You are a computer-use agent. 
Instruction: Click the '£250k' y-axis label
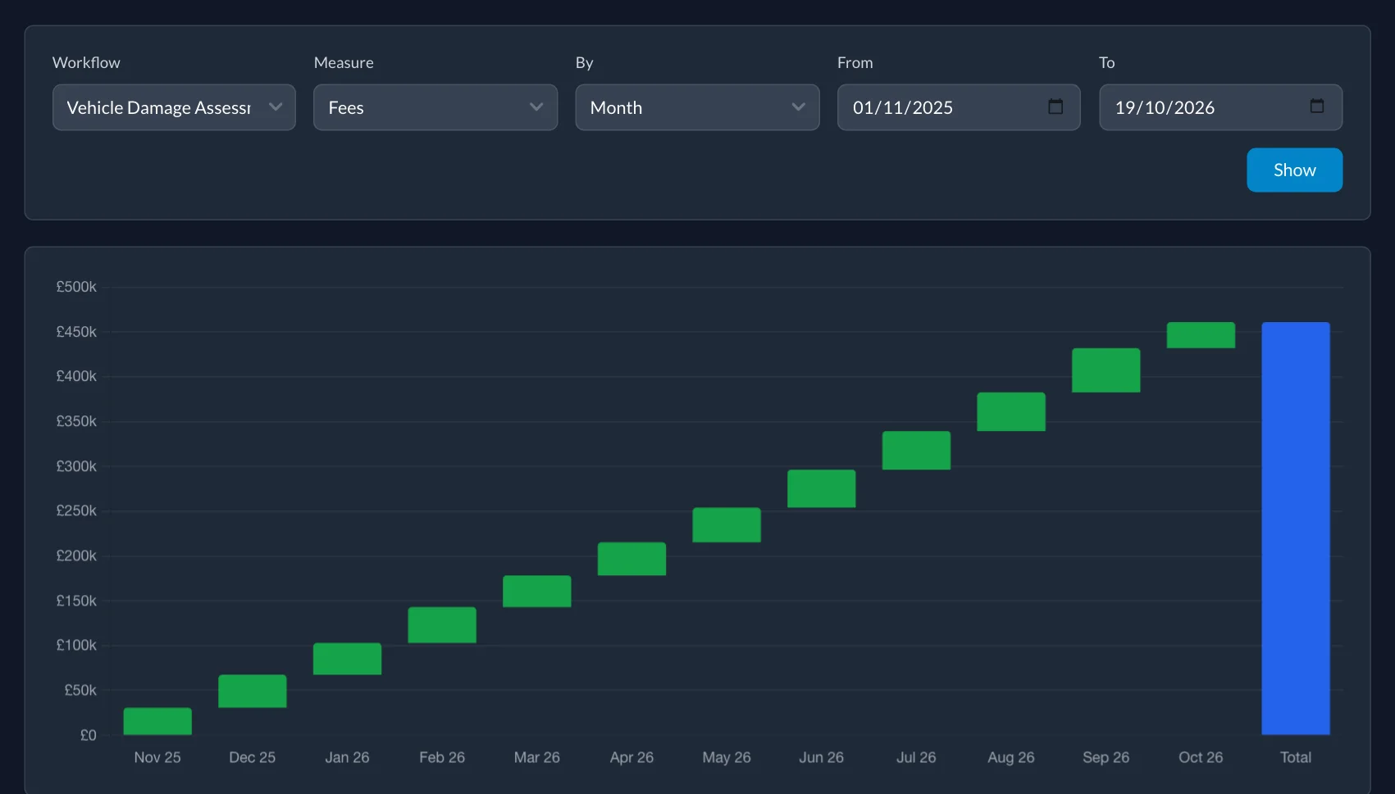[76, 510]
